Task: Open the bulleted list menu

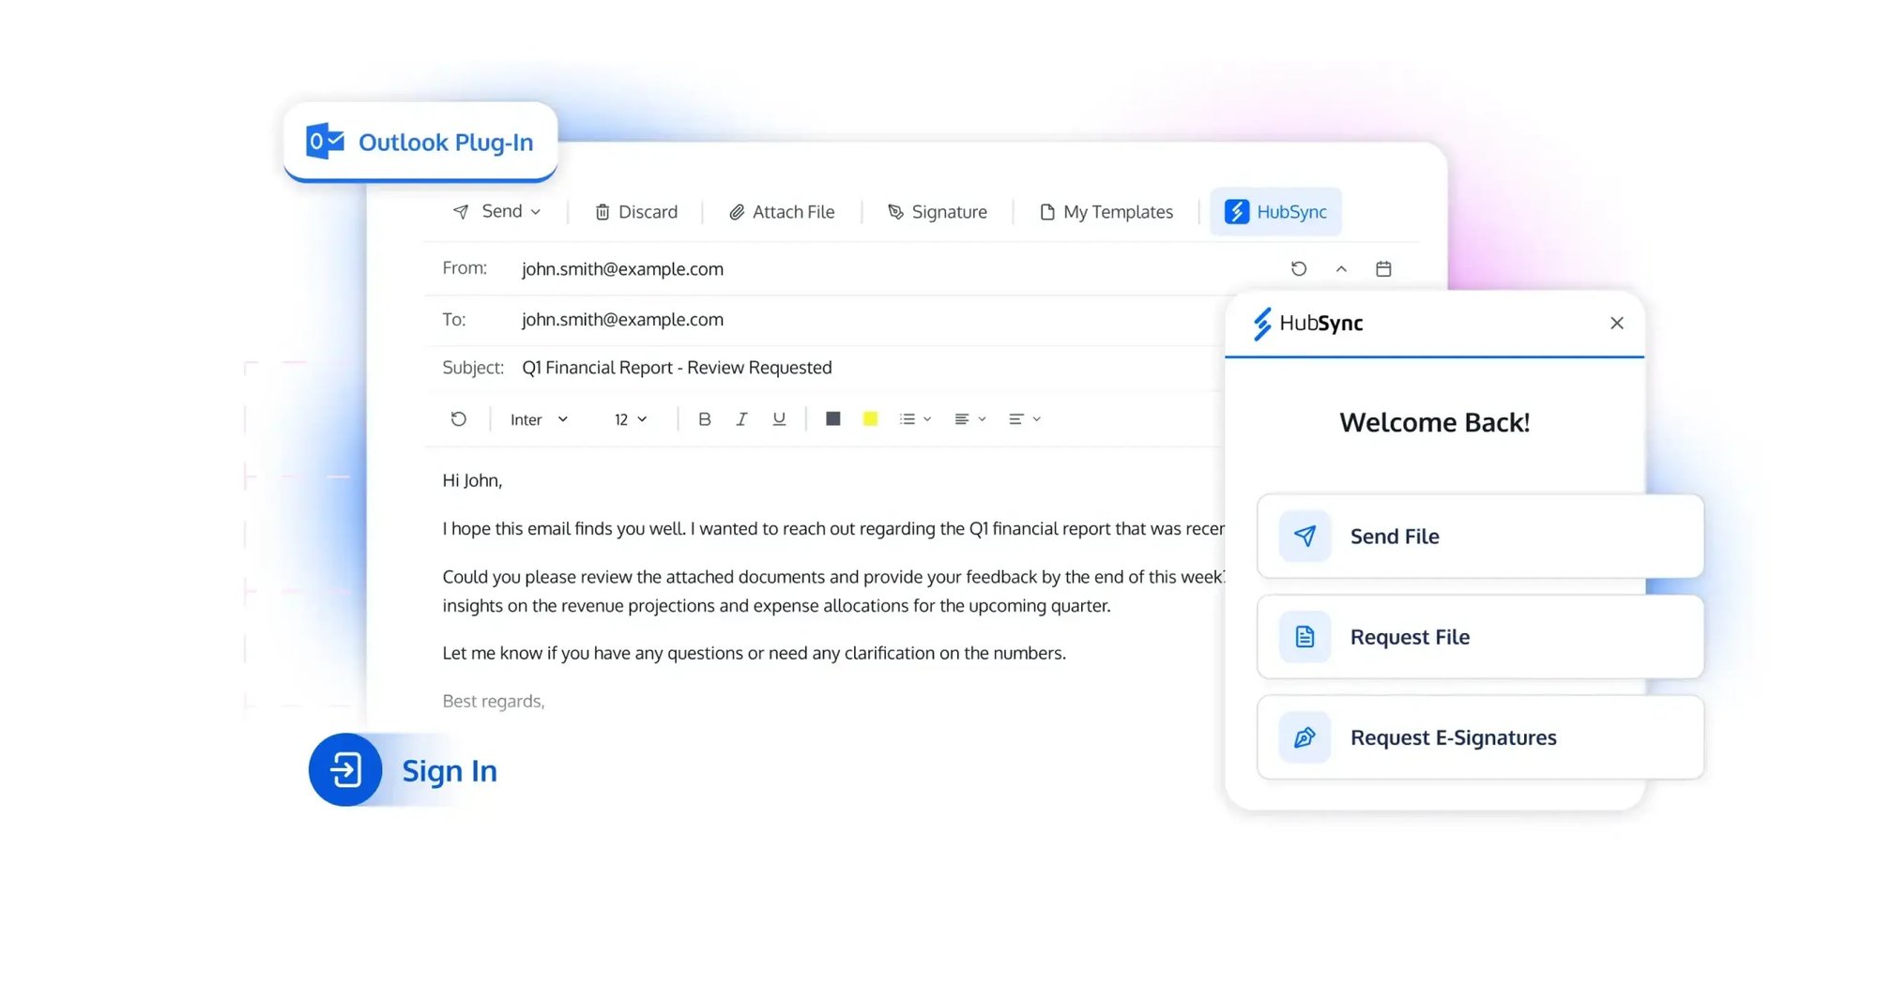Action: 913,419
